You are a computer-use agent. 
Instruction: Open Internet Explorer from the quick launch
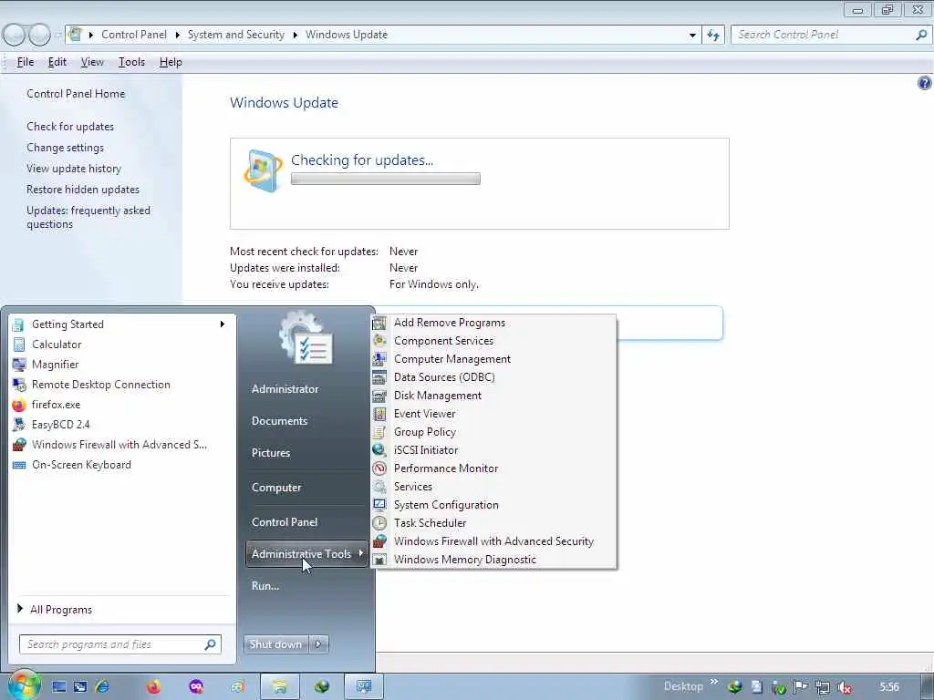[x=102, y=687]
